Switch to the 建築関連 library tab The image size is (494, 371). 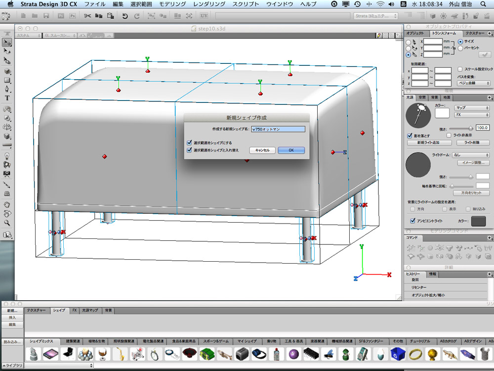tap(73, 341)
